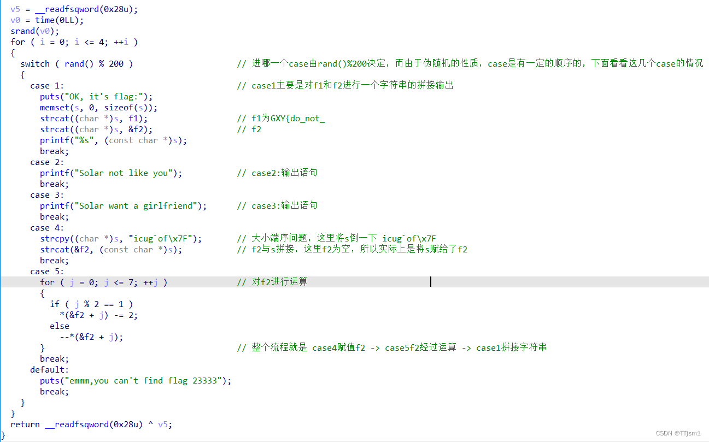Image resolution: width=709 pixels, height=442 pixels.
Task: Click the strcat(&f2, (const char *)s) line
Action: (x=111, y=250)
